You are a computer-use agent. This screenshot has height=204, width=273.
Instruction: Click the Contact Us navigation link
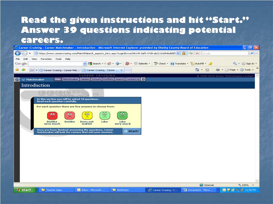133,79
